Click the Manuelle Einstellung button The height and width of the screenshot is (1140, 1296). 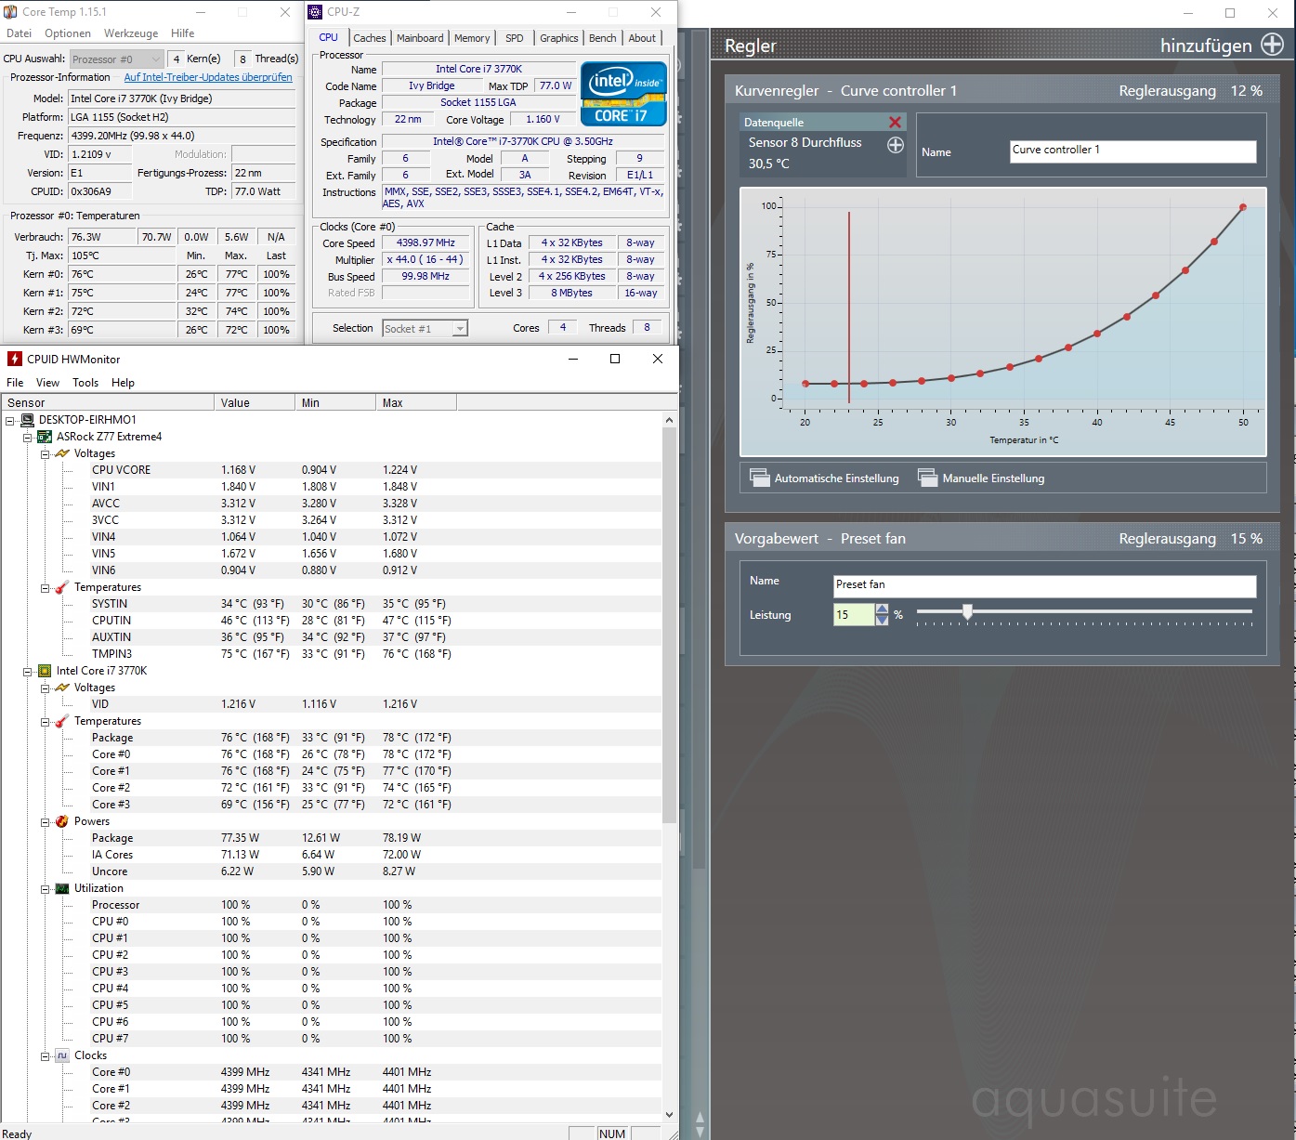click(981, 478)
